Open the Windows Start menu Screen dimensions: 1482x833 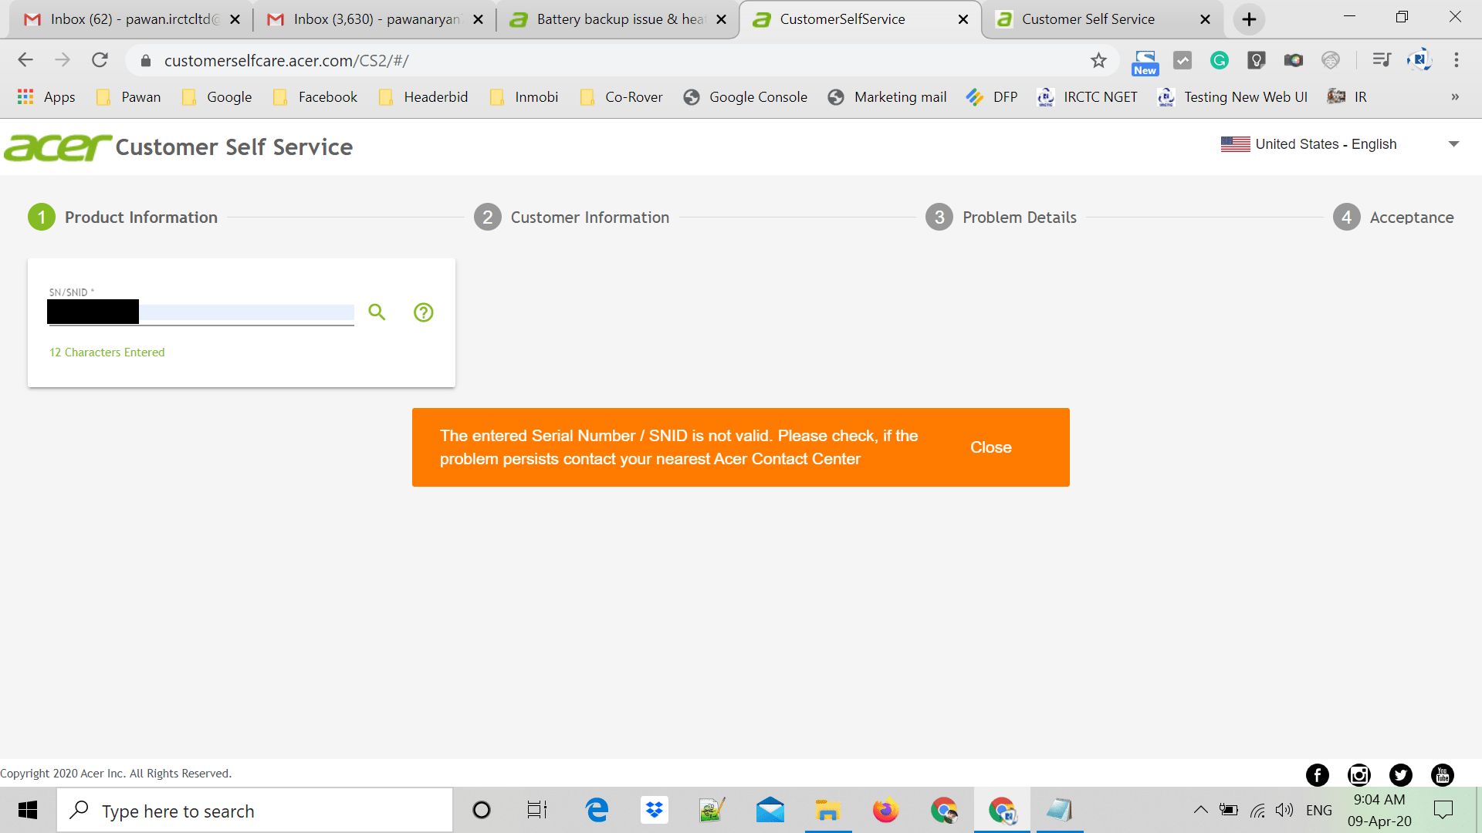point(28,810)
